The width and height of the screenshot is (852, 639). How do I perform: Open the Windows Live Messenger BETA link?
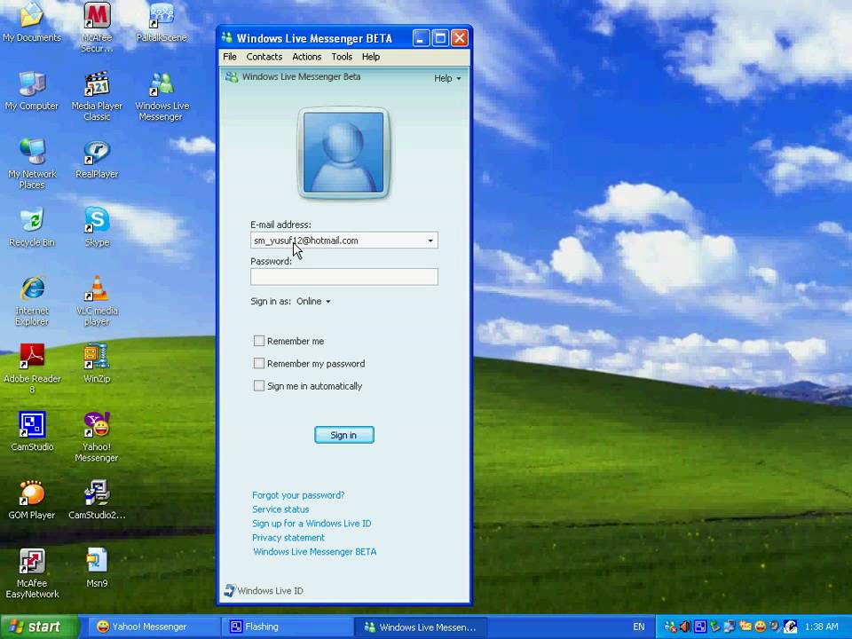coord(314,551)
